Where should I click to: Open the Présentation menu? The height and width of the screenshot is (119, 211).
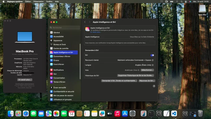coord(38,2)
